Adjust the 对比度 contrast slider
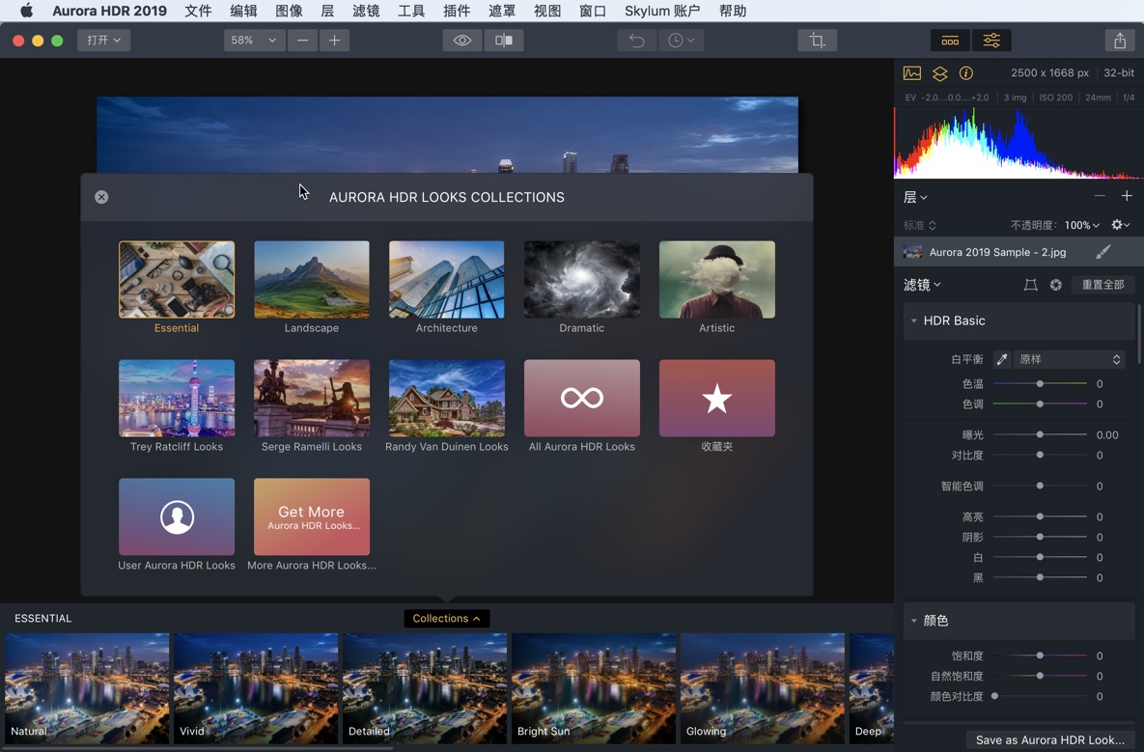The height and width of the screenshot is (752, 1144). click(1040, 455)
